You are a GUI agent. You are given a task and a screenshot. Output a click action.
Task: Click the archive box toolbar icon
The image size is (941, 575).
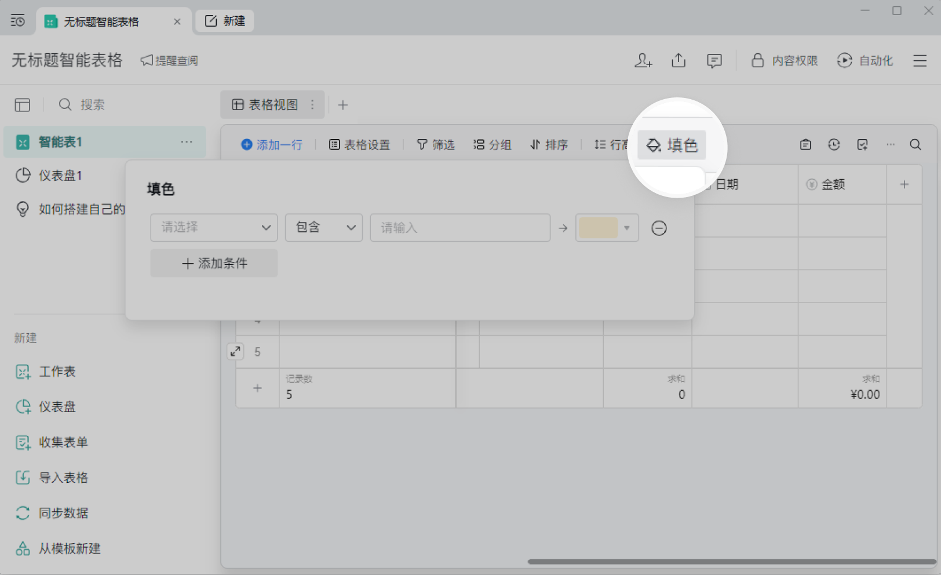point(805,145)
